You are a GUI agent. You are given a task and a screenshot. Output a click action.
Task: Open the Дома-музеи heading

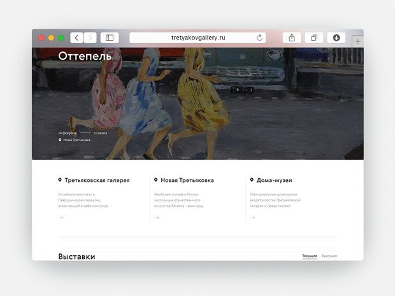click(274, 180)
